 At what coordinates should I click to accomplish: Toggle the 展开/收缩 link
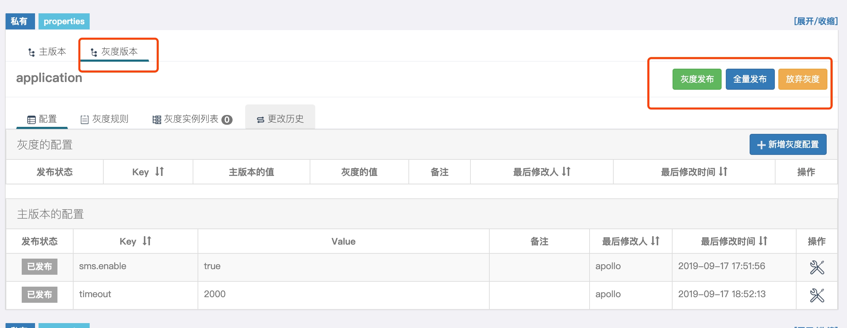816,21
